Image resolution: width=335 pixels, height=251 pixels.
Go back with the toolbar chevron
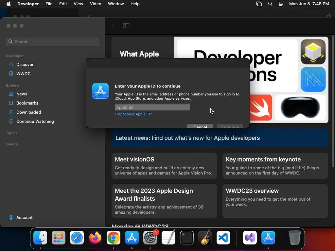[x=113, y=25]
